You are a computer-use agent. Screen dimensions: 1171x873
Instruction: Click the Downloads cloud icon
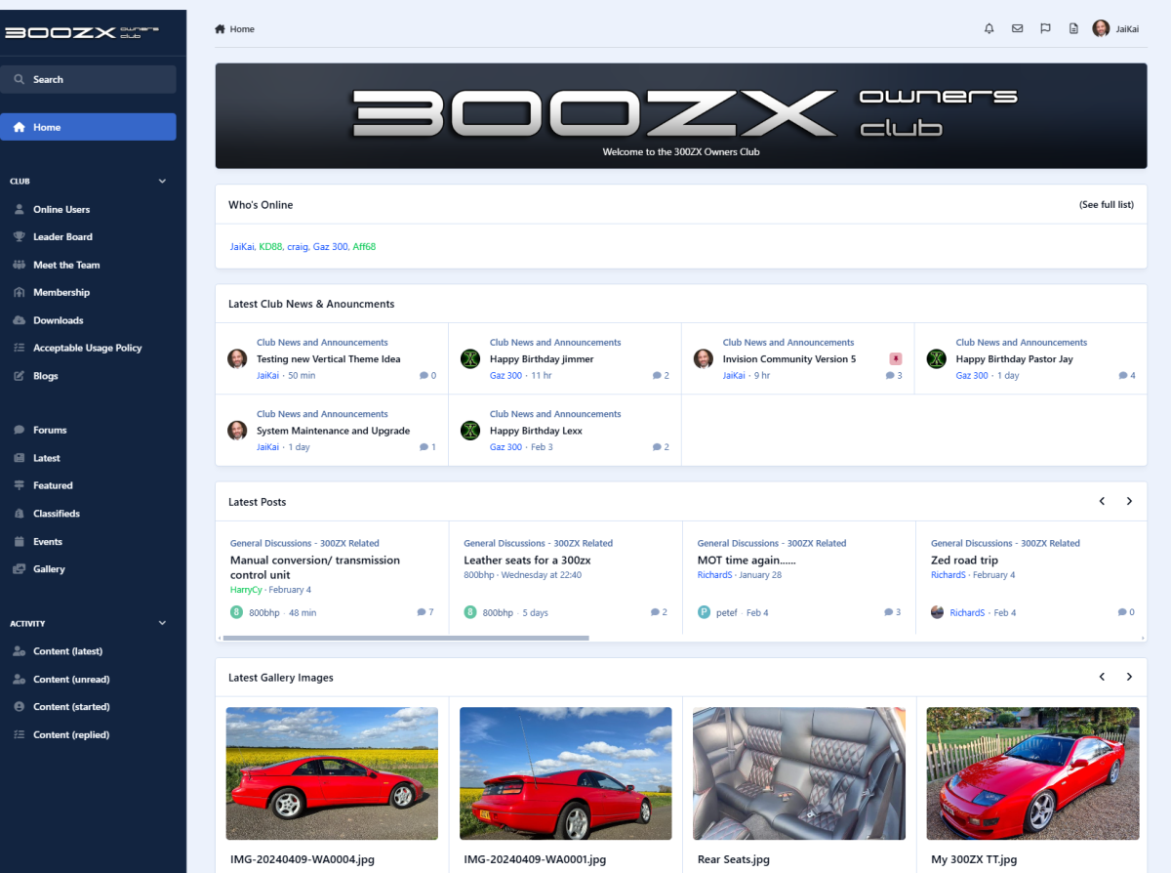pos(20,320)
